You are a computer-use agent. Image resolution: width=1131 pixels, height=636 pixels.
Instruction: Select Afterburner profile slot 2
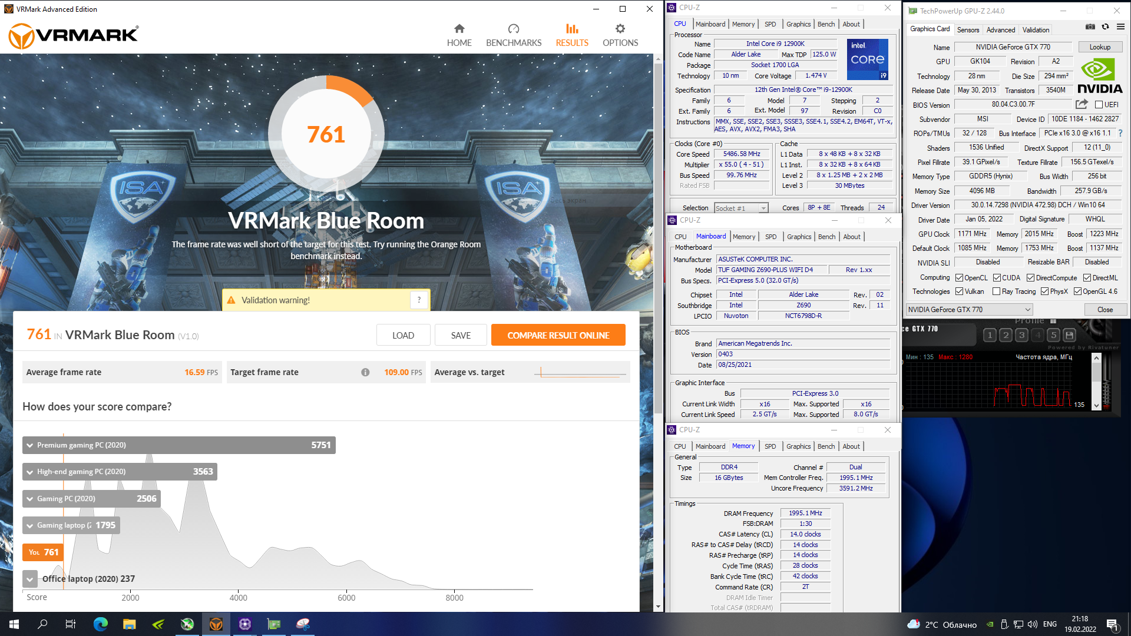click(x=1006, y=335)
